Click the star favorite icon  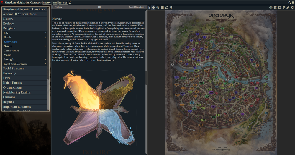(x=70, y=3)
